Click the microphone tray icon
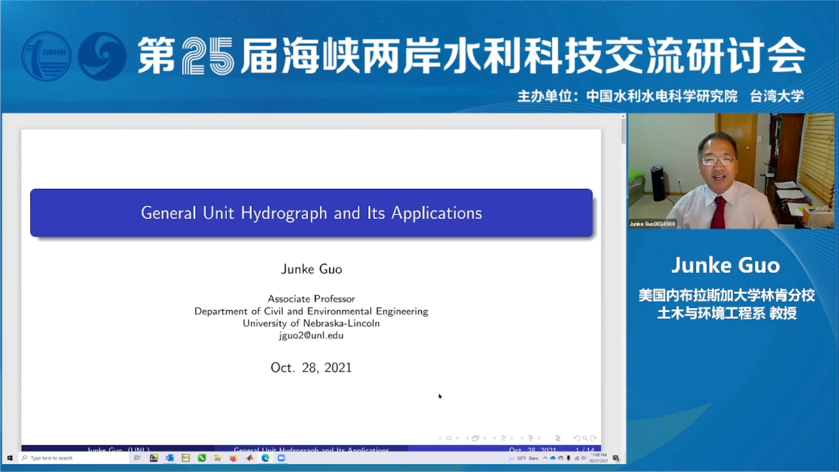 pyautogui.click(x=569, y=458)
